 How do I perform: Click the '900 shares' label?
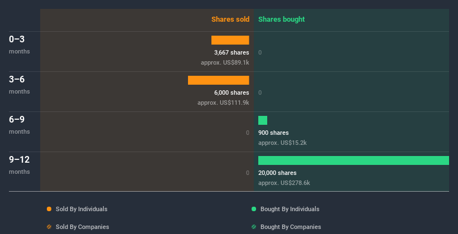coord(273,133)
